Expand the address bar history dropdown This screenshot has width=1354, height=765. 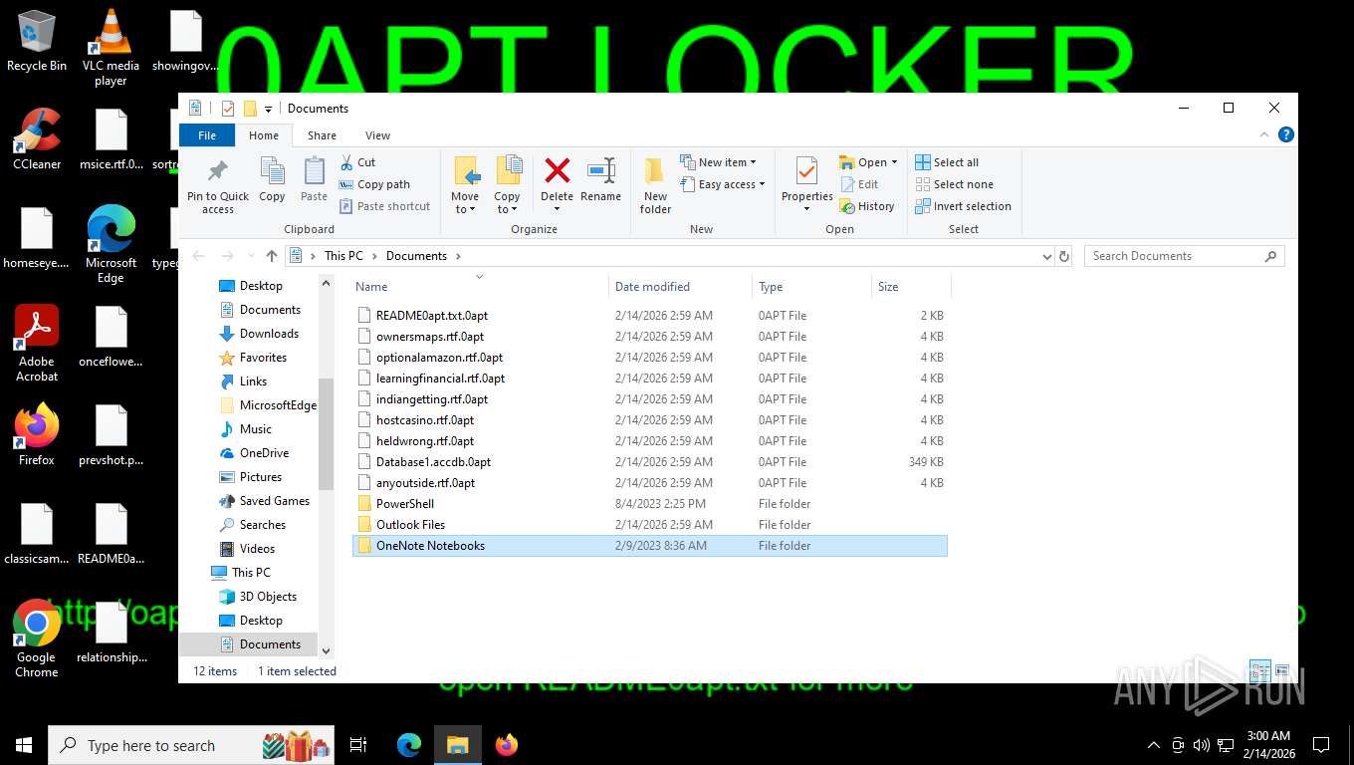pyautogui.click(x=1046, y=256)
